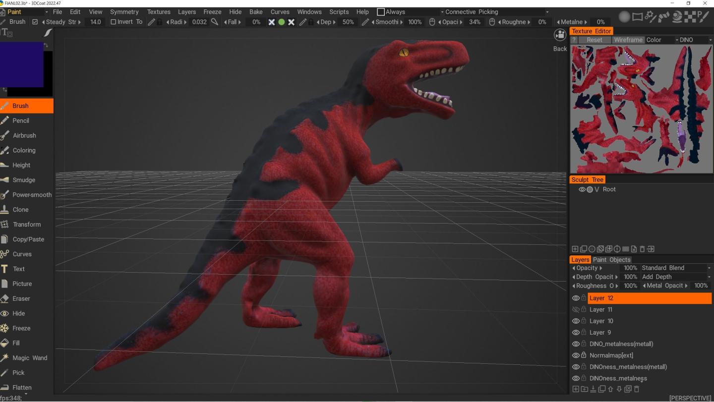
Task: Click the delete layer trash icon at bottom
Action: click(x=637, y=389)
